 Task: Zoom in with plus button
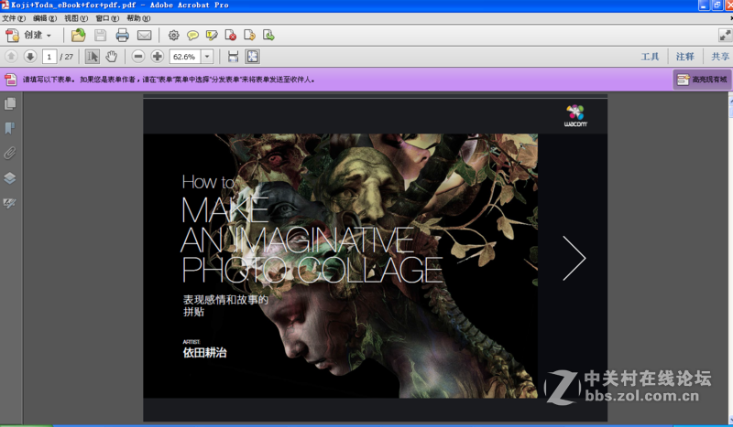point(157,57)
